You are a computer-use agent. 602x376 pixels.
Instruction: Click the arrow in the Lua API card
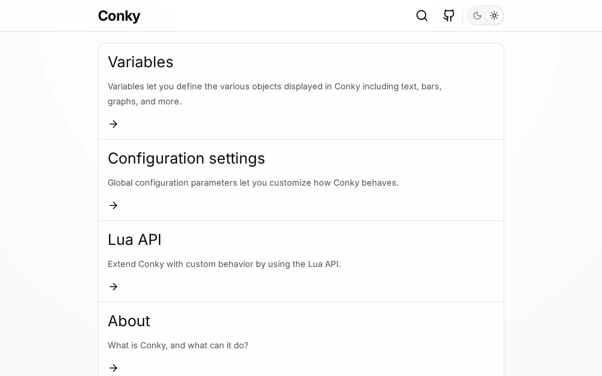pos(113,287)
